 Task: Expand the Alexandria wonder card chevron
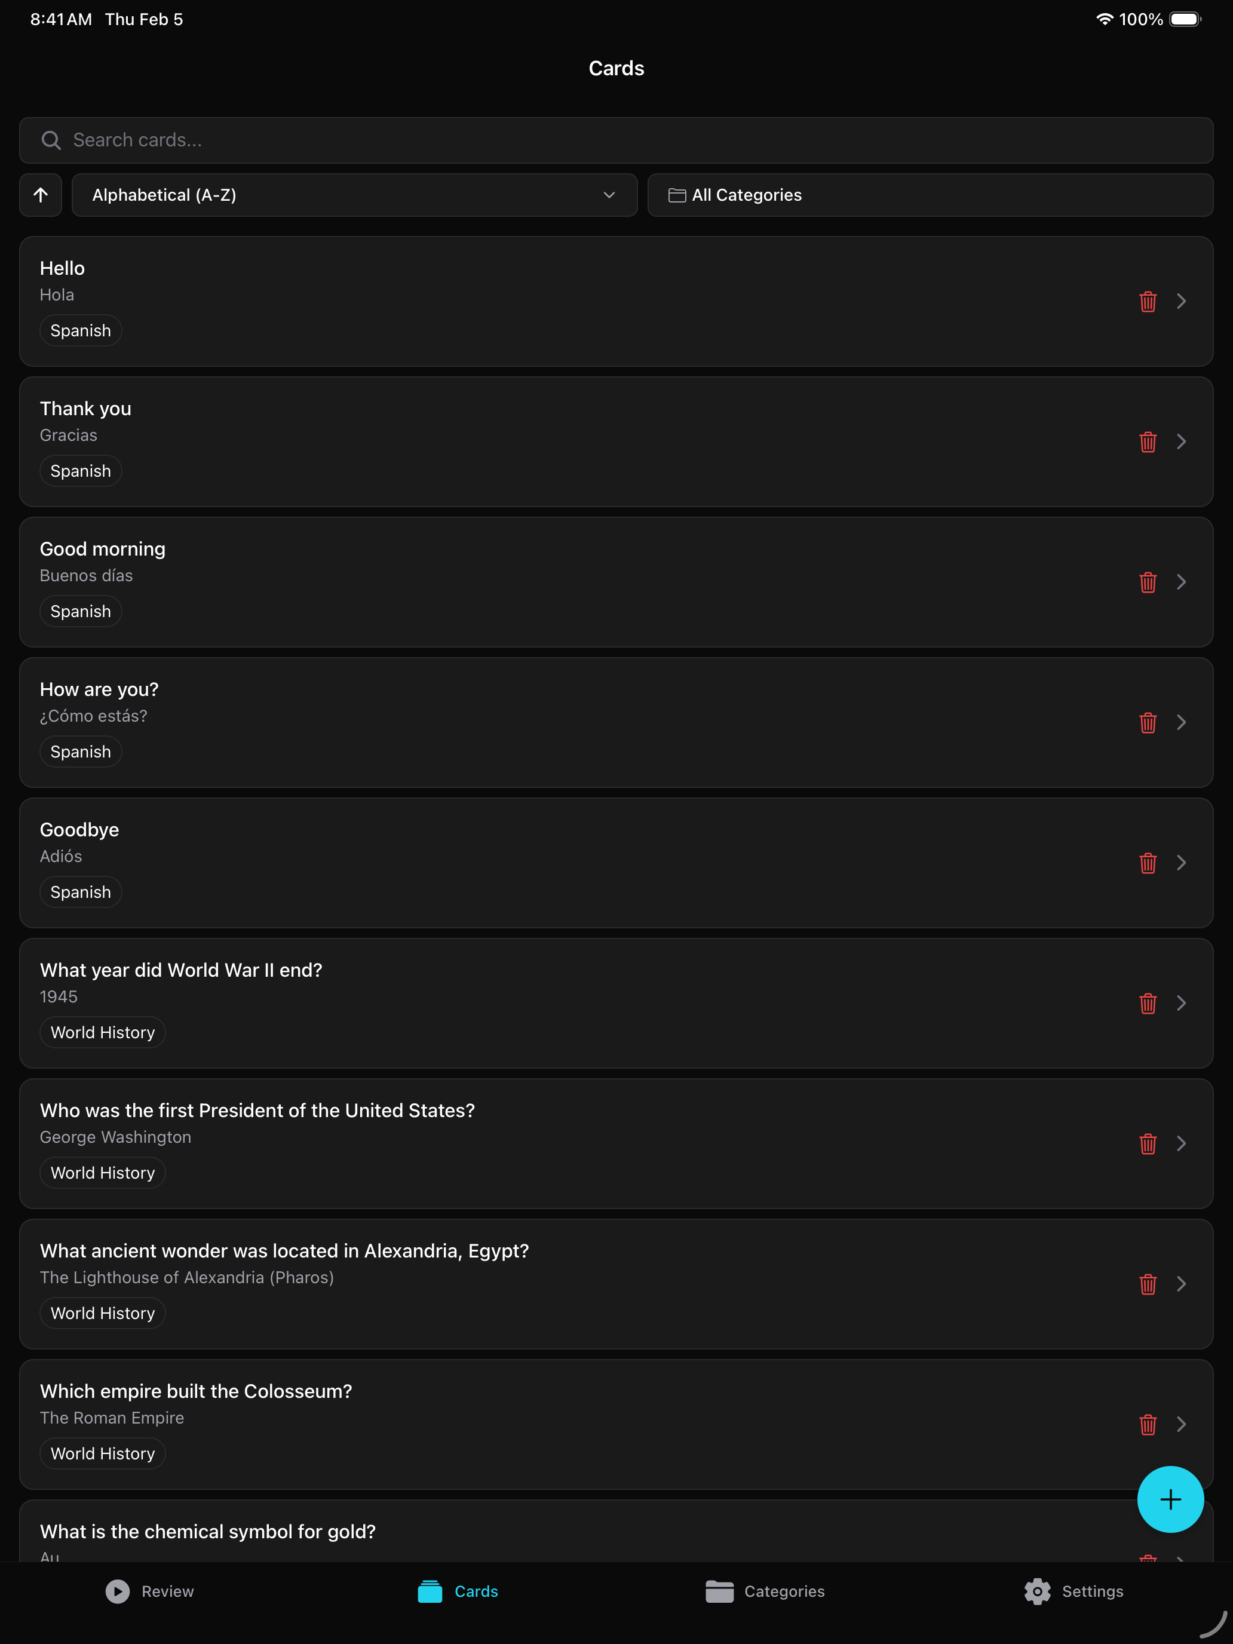(1181, 1284)
